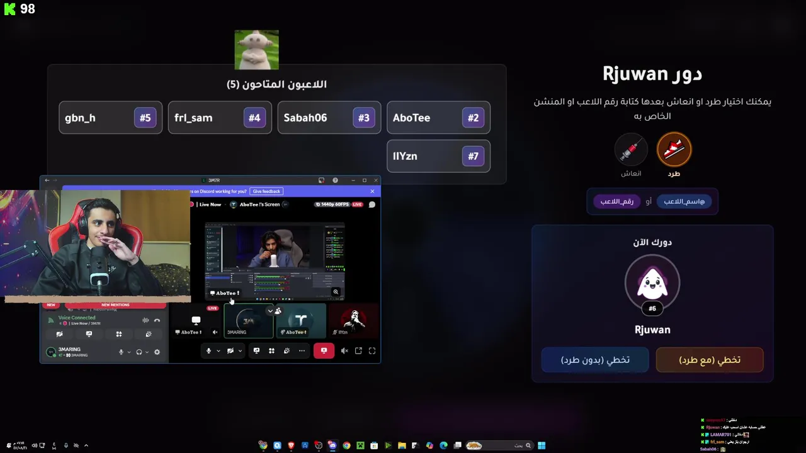Choose player IIYzn #7 card
This screenshot has width=806, height=453.
point(438,156)
